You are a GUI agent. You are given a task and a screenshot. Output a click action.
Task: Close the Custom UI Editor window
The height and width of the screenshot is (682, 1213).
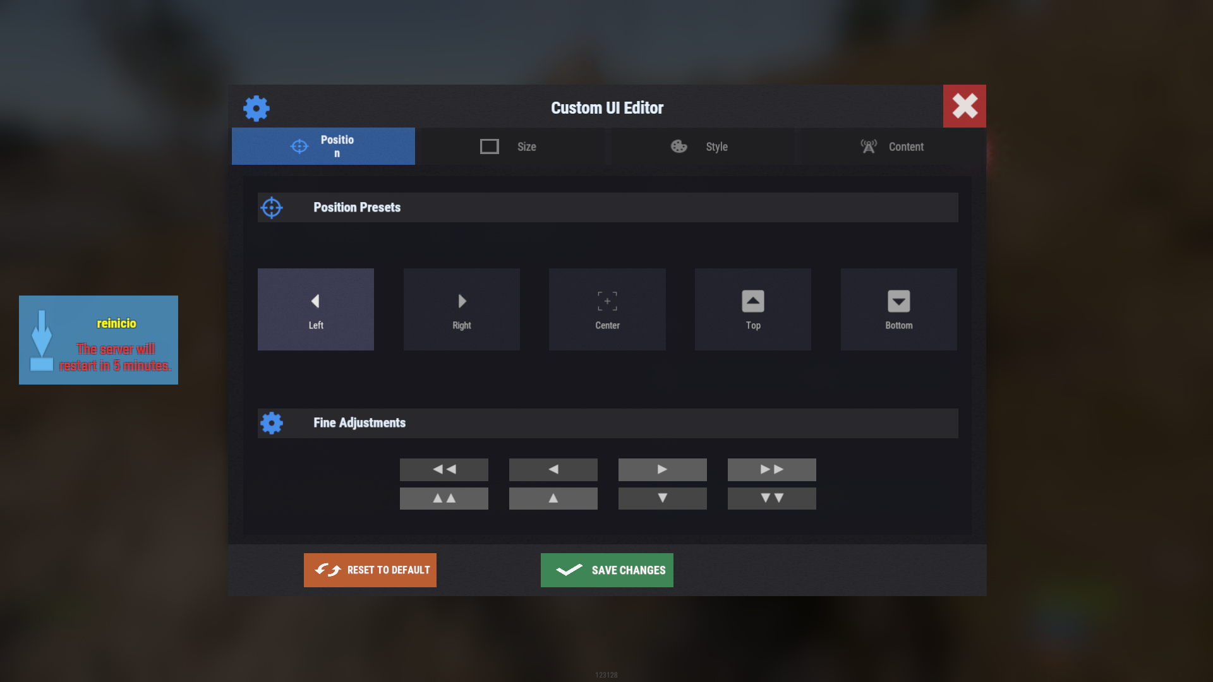965,106
